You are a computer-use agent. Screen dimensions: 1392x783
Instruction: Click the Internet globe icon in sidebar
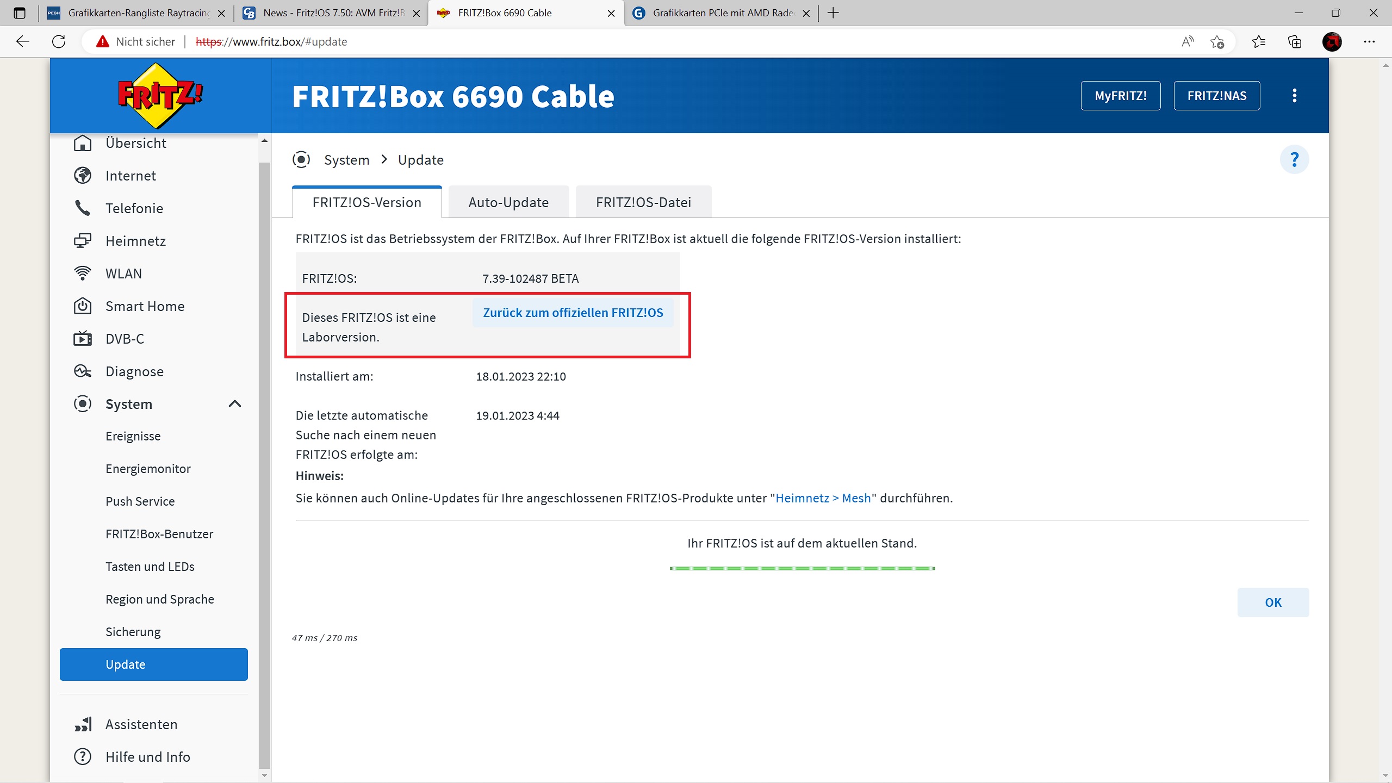point(83,176)
